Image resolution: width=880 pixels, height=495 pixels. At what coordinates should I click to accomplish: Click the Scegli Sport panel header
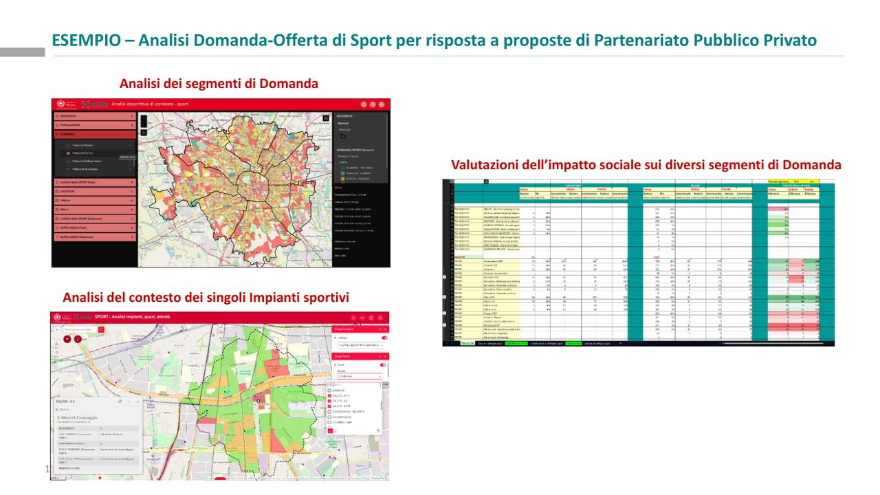coord(360,356)
